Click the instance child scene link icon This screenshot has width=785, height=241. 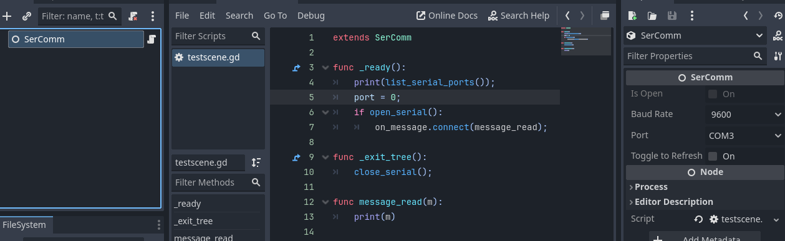coord(27,16)
